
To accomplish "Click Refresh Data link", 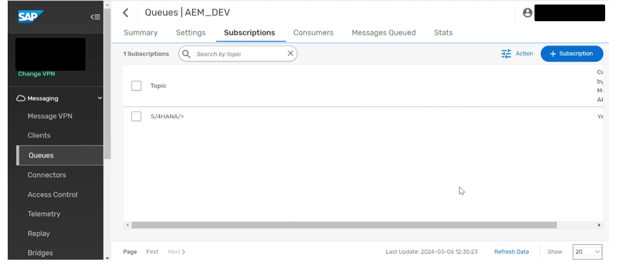I will pos(511,251).
